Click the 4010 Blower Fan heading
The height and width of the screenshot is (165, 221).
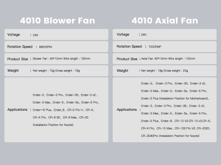pyautogui.click(x=57, y=20)
